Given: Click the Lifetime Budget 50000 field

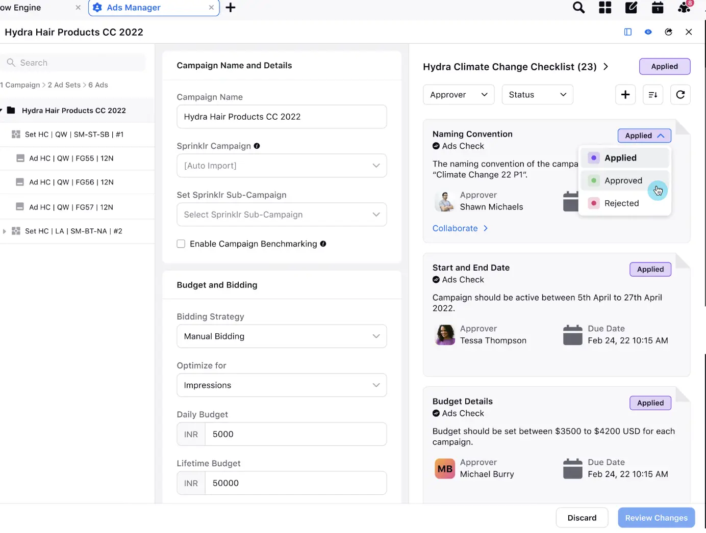Looking at the screenshot, I should [x=295, y=483].
